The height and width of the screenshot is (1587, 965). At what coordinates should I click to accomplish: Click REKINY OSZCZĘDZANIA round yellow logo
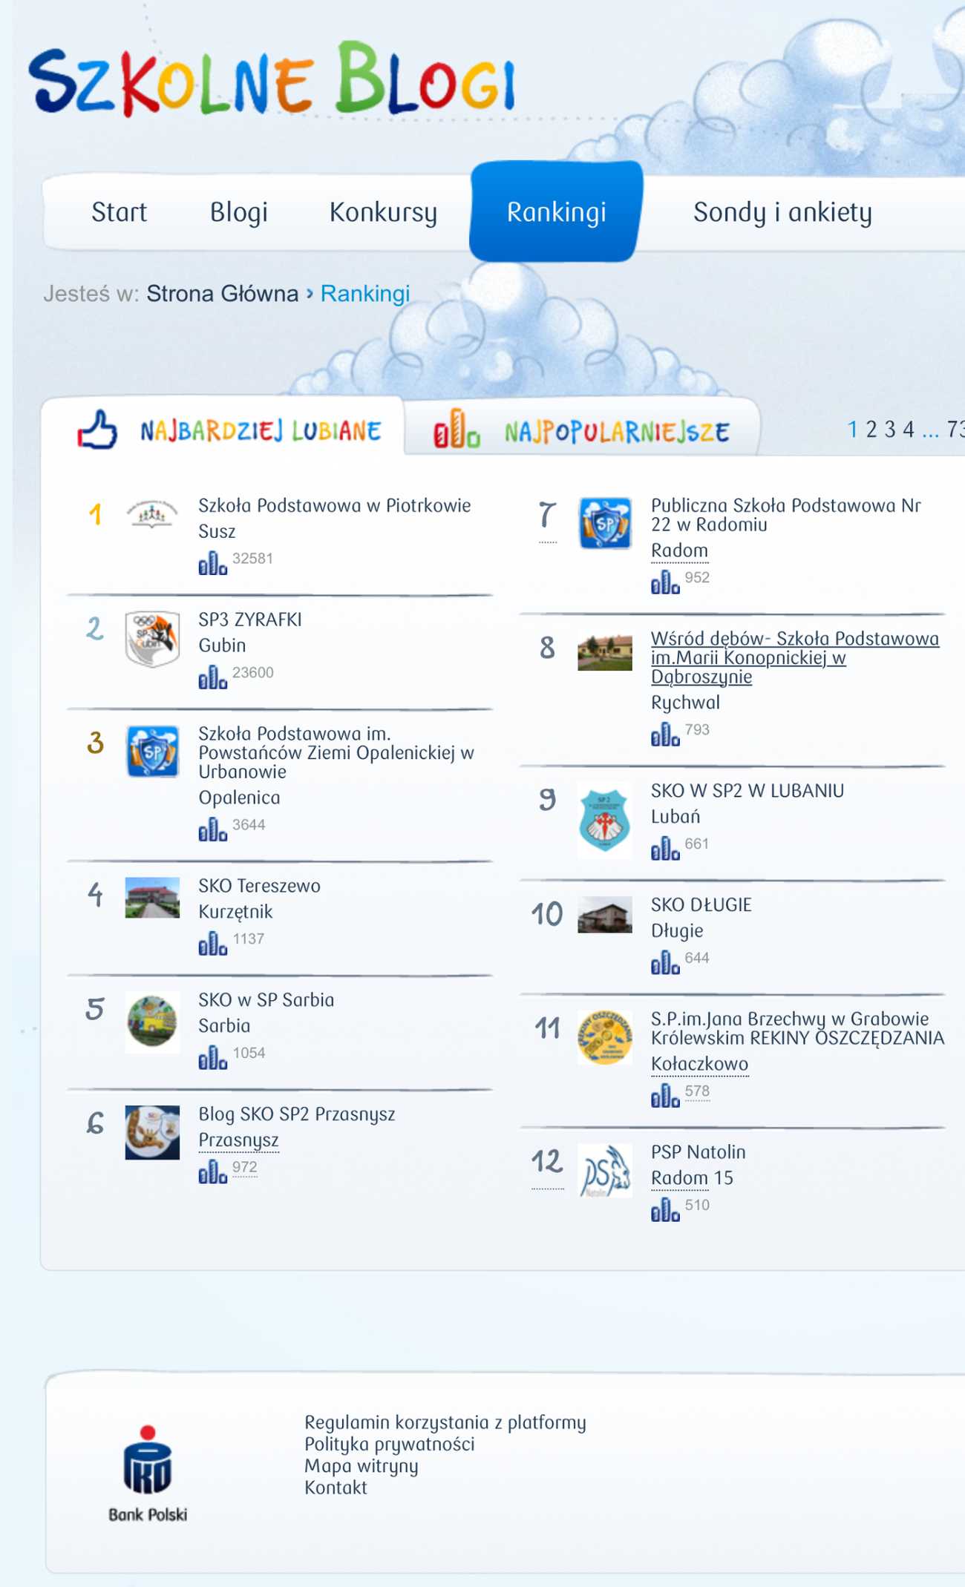coord(604,1036)
